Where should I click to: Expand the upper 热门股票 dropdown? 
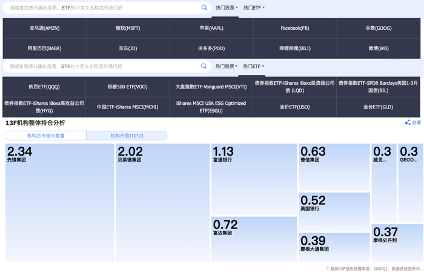click(227, 8)
